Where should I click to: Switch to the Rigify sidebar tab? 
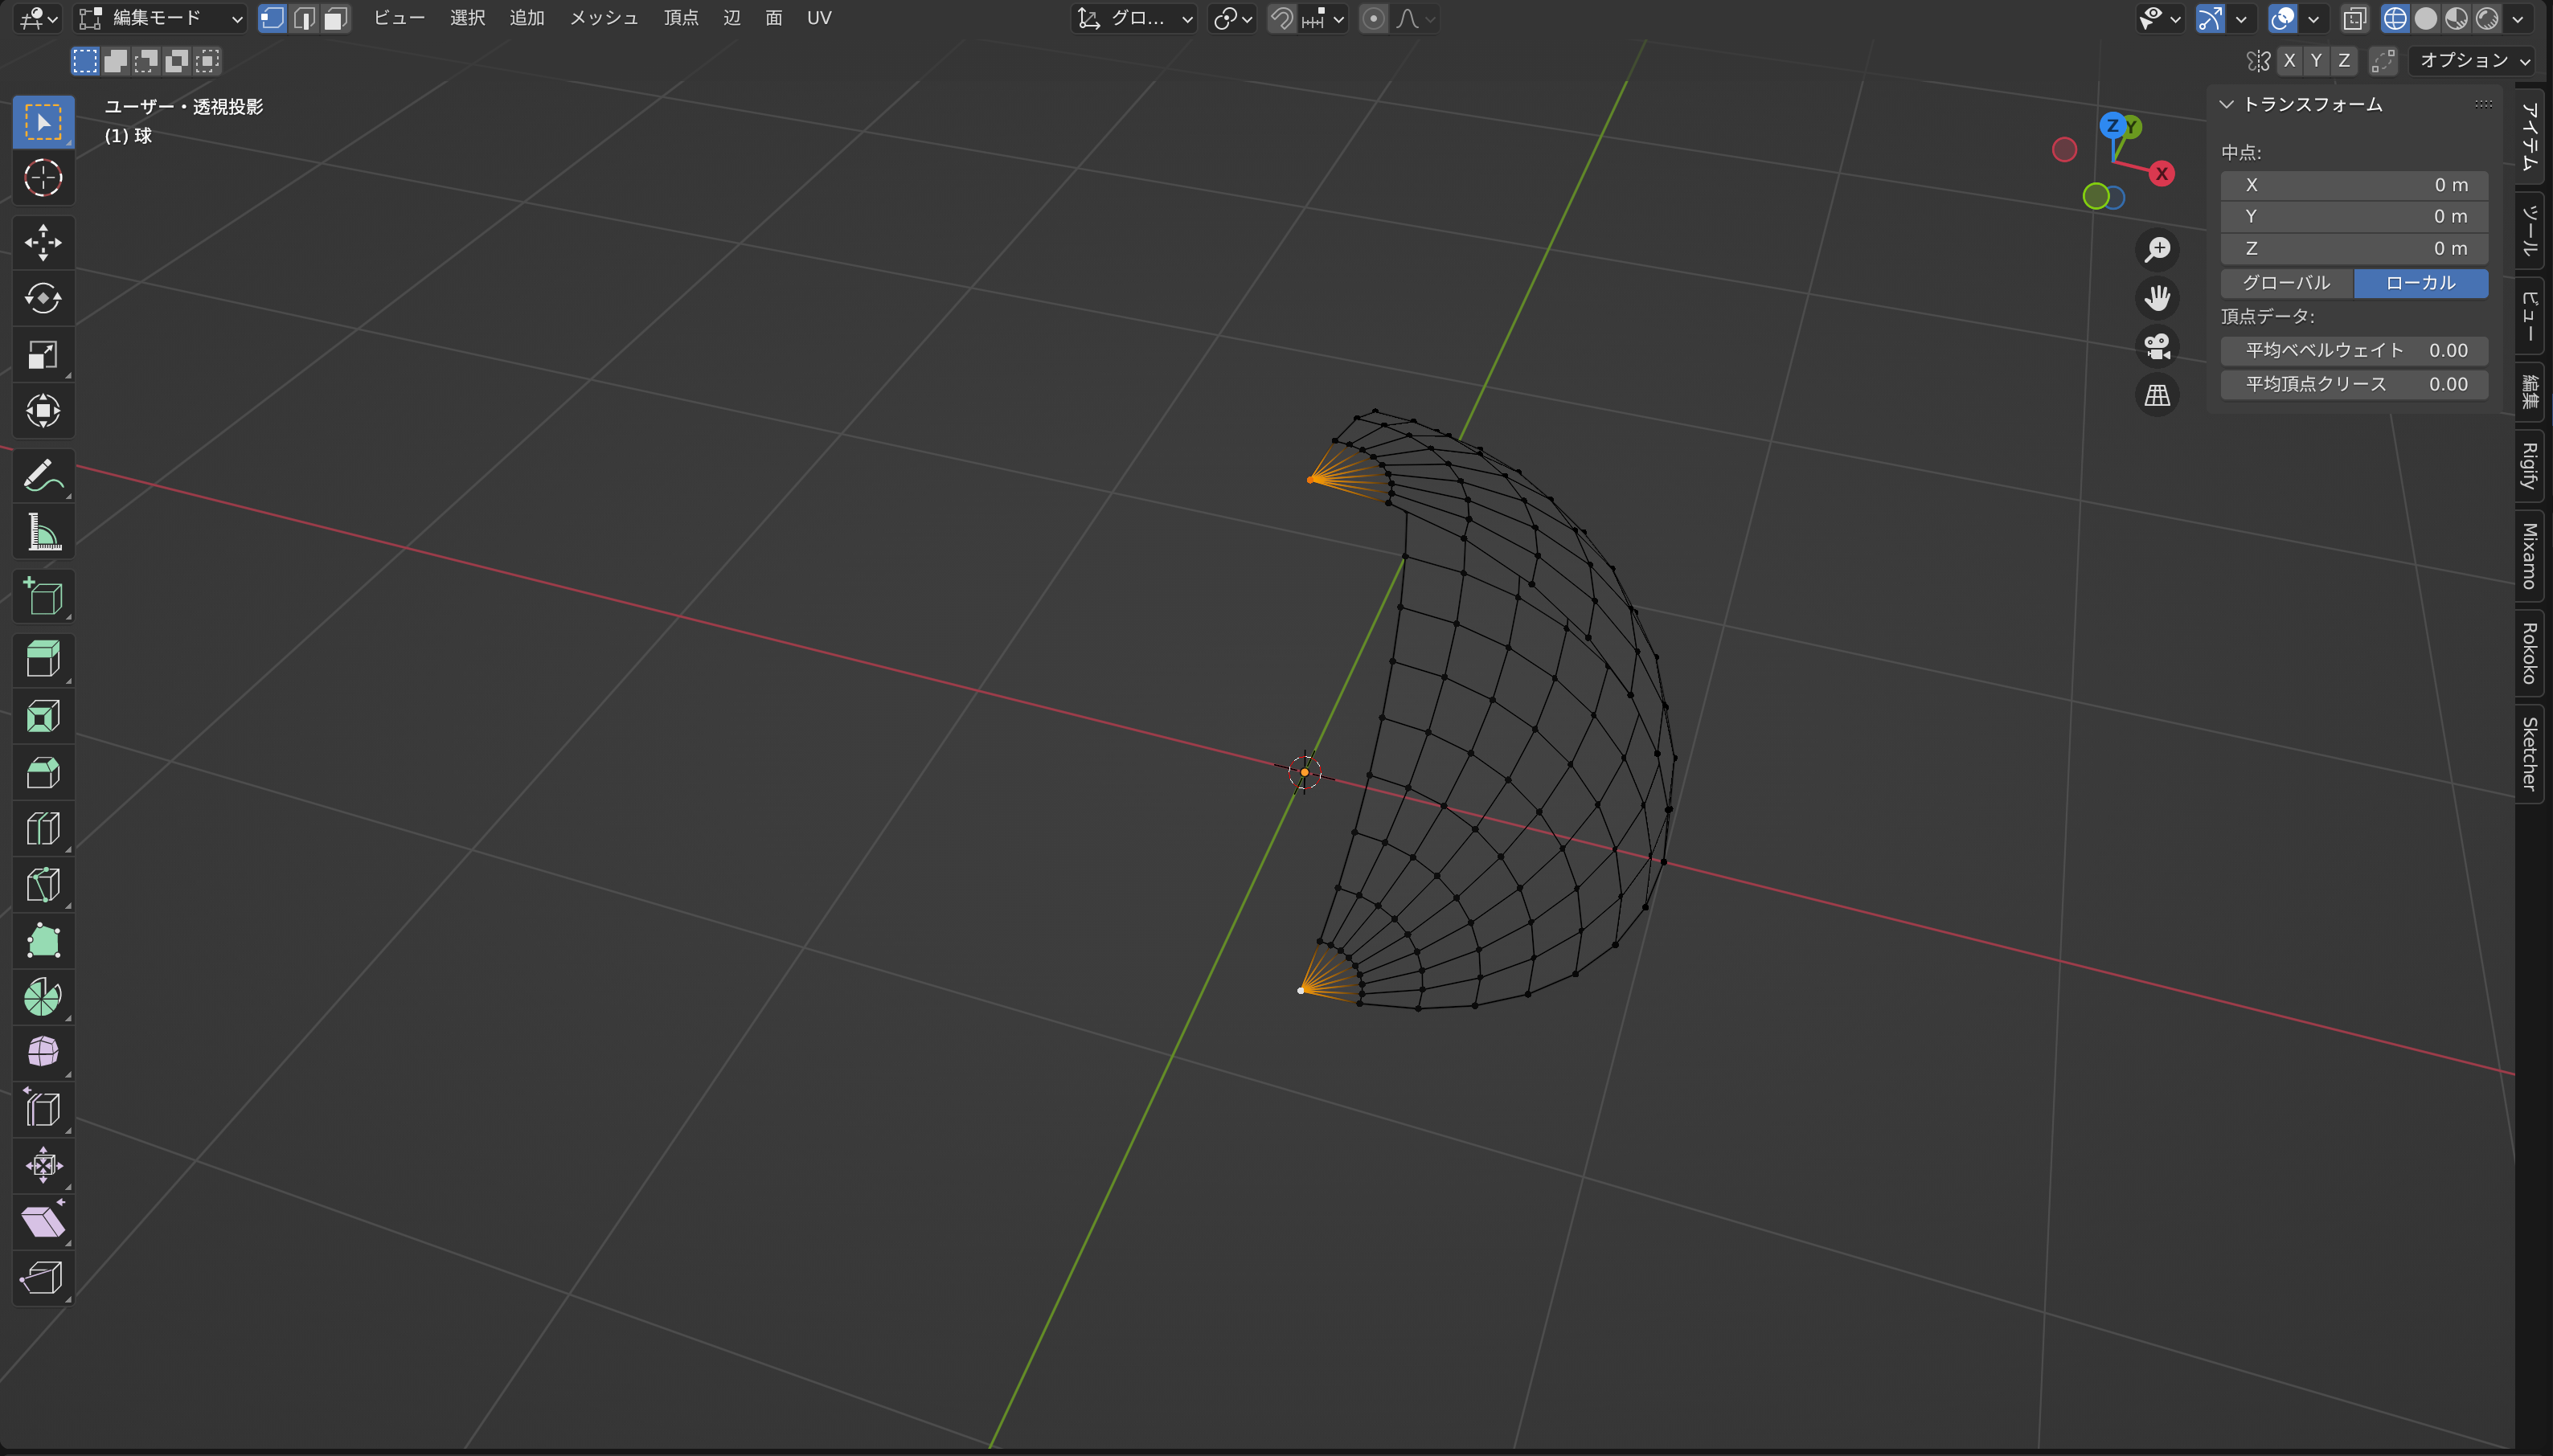click(x=2530, y=466)
